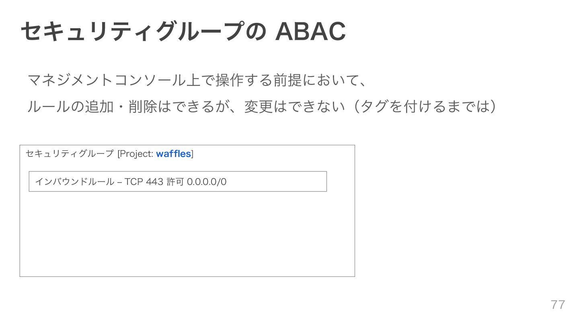Click the 許可 text in the rule
Viewport: 579px width, 325px height.
point(175,182)
